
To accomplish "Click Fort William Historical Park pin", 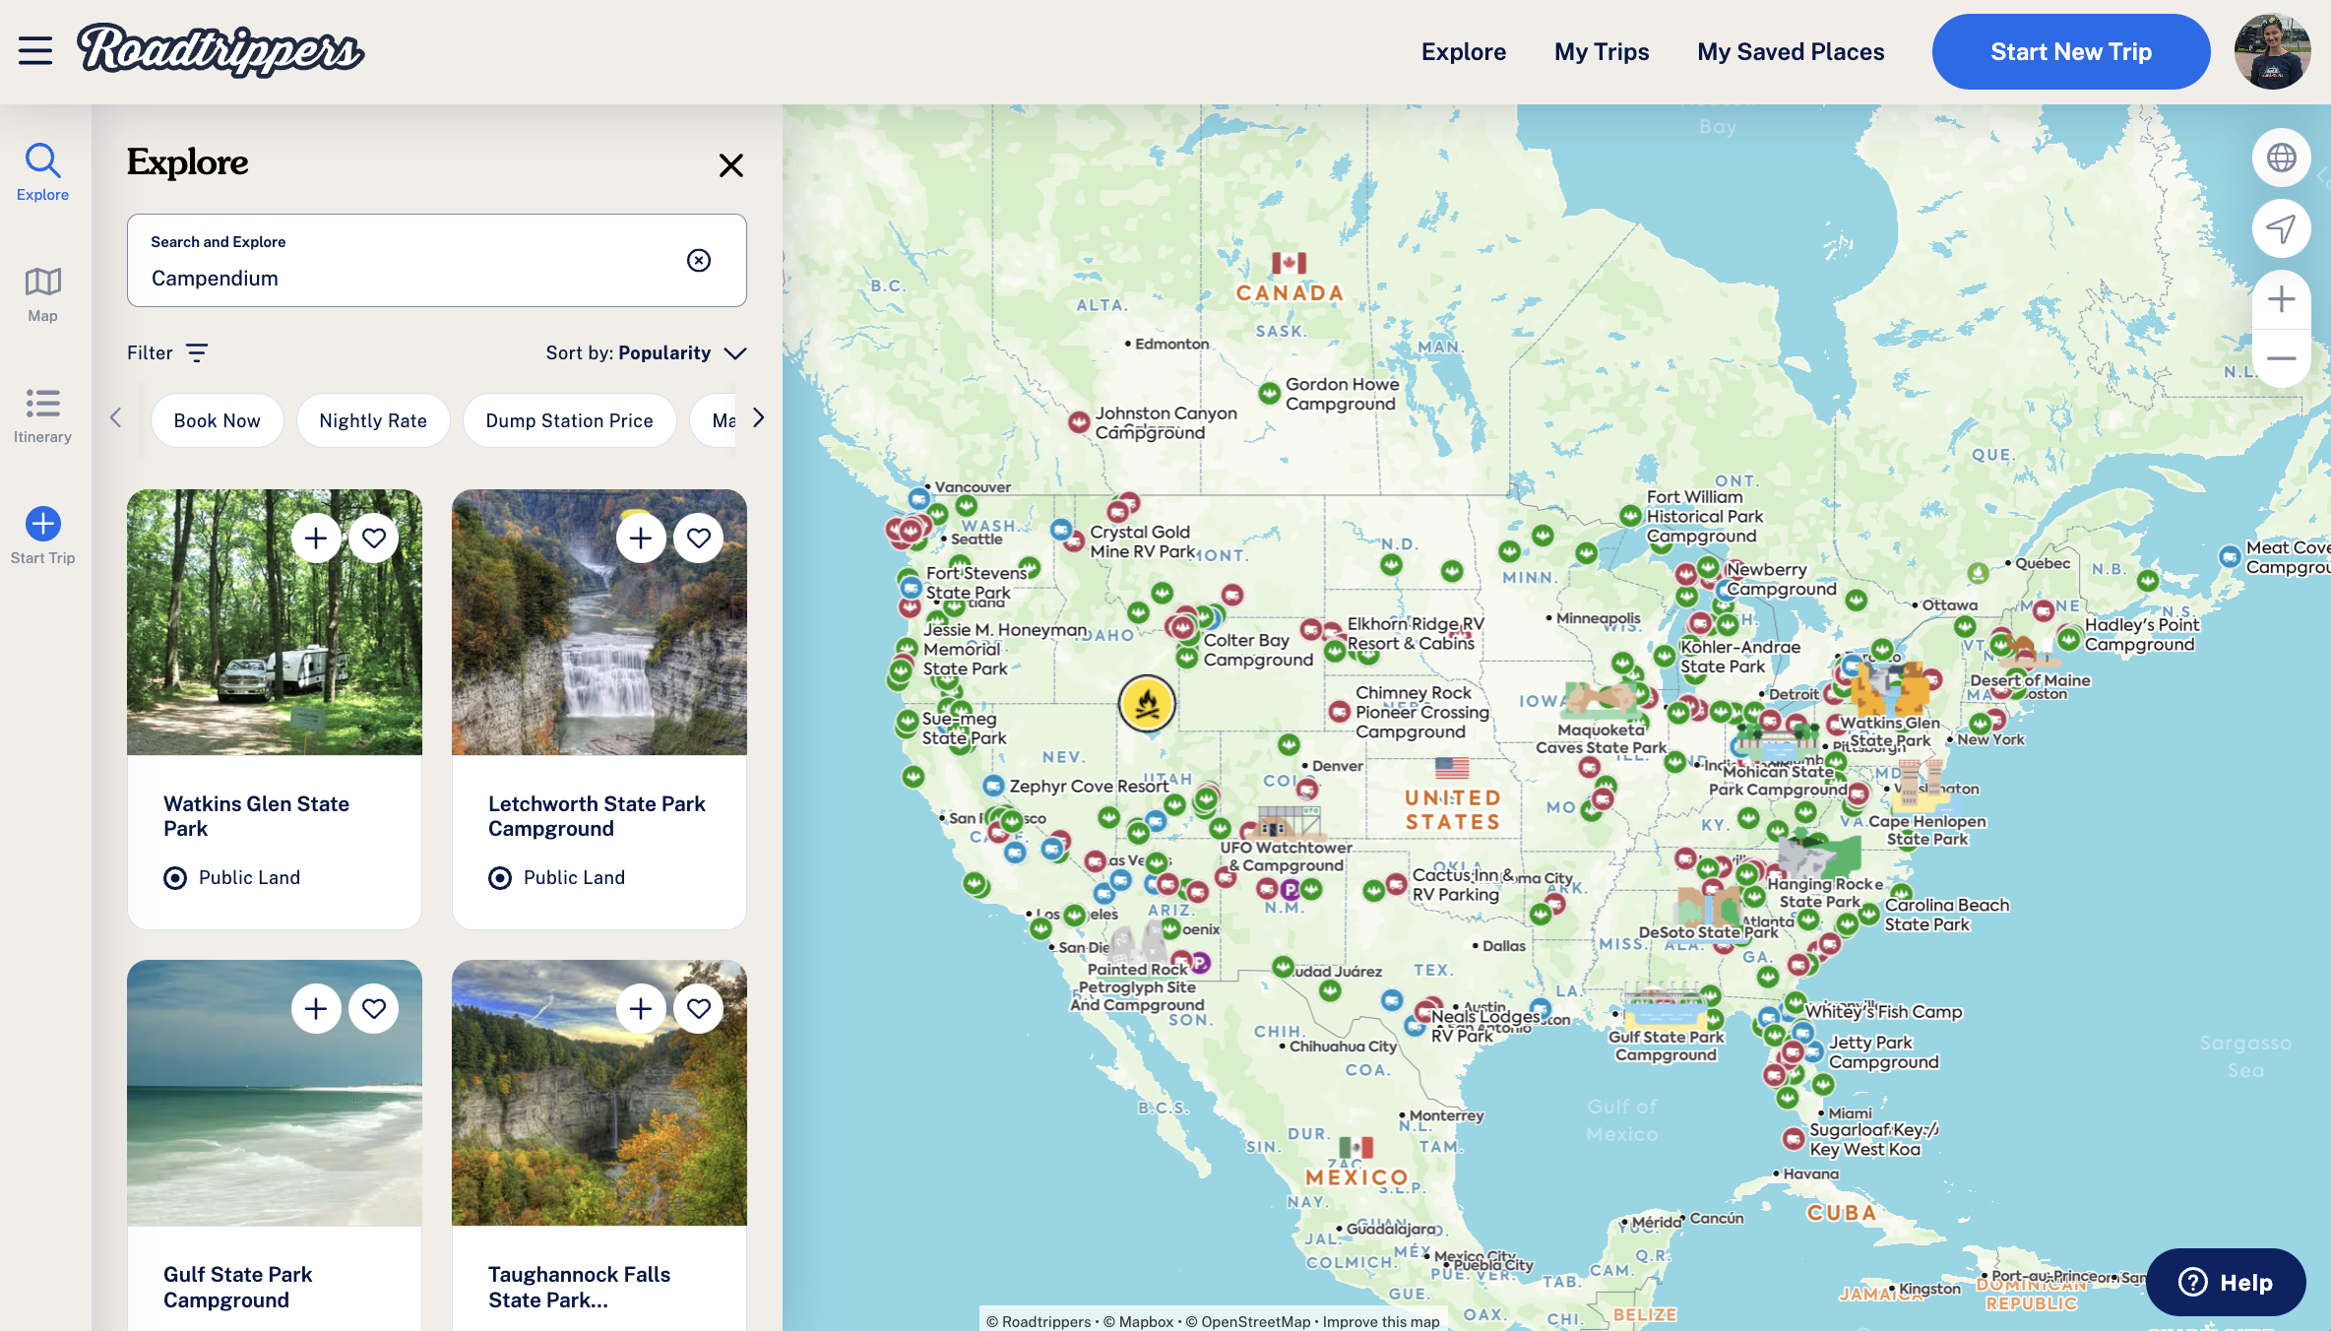I will [1630, 516].
